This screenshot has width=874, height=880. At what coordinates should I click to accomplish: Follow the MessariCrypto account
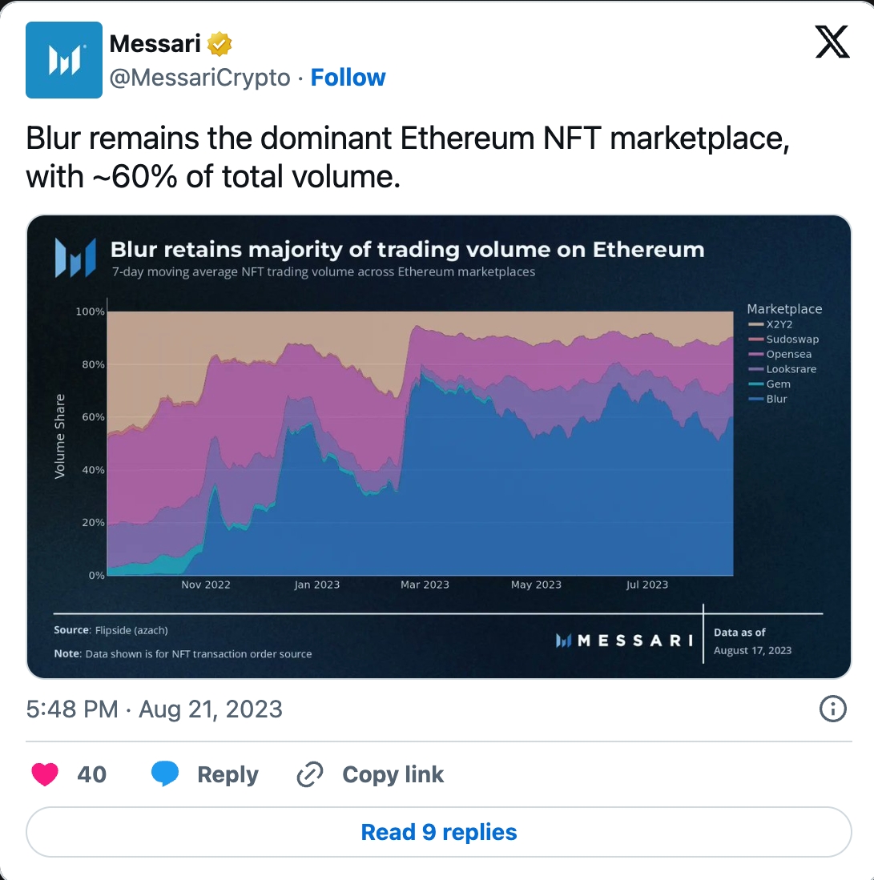point(348,78)
